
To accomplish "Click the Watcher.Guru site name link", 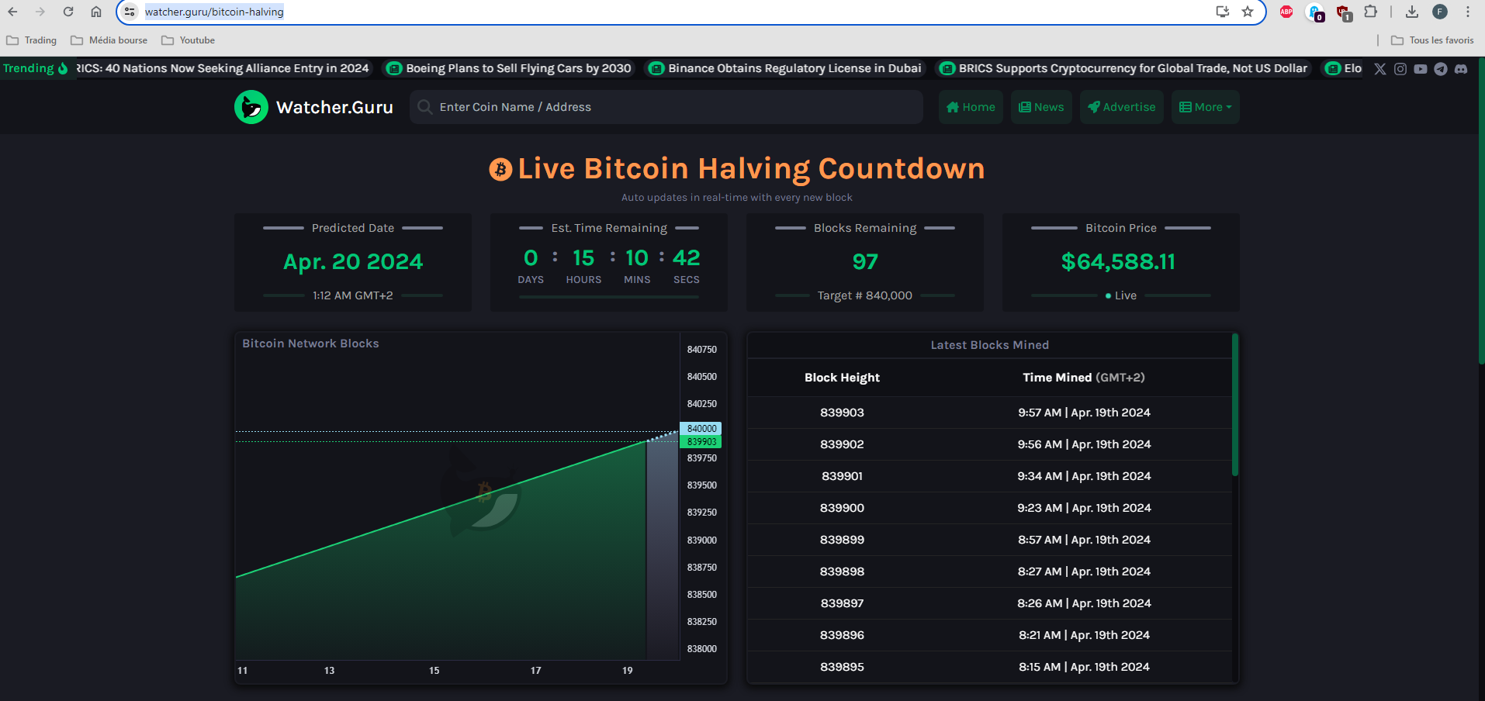I will pos(334,107).
